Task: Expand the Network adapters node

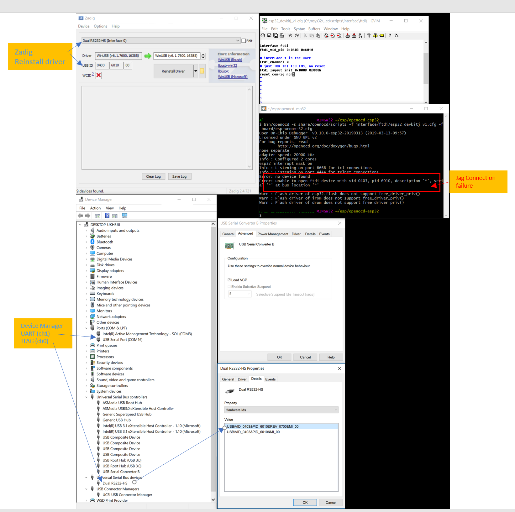Action: click(87, 316)
